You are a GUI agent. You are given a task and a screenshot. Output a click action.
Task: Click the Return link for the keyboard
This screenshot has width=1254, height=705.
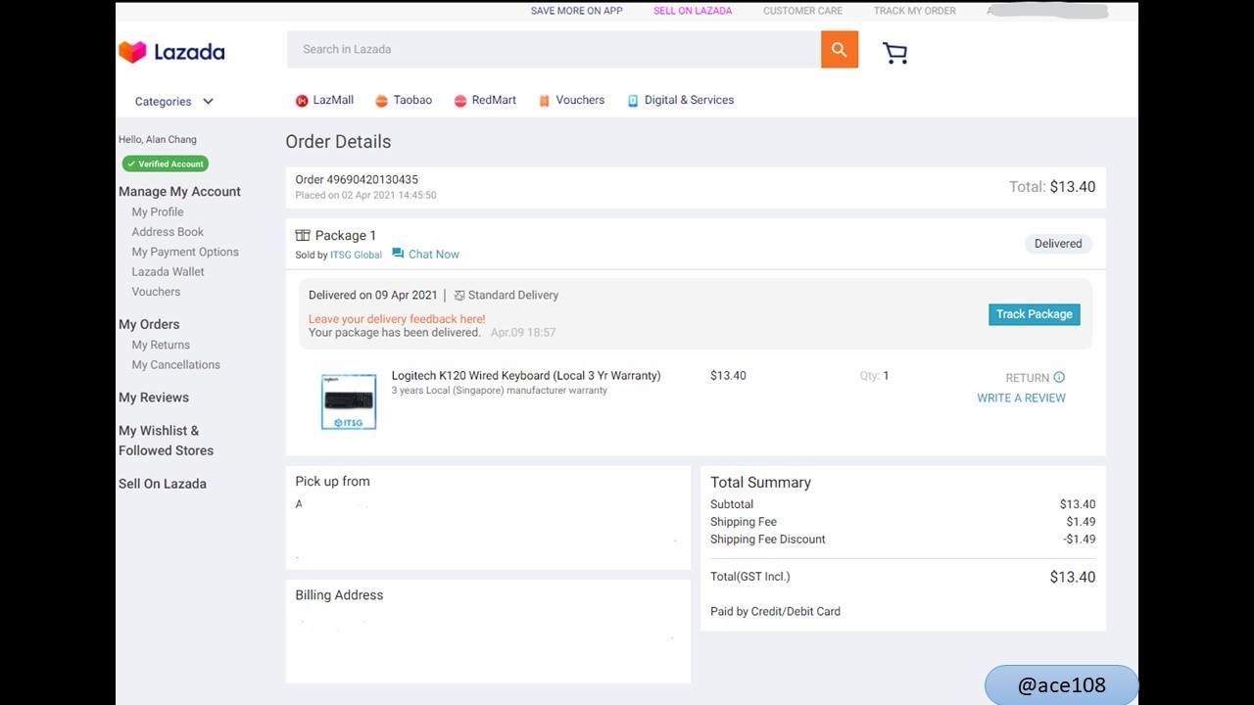pyautogui.click(x=1027, y=378)
